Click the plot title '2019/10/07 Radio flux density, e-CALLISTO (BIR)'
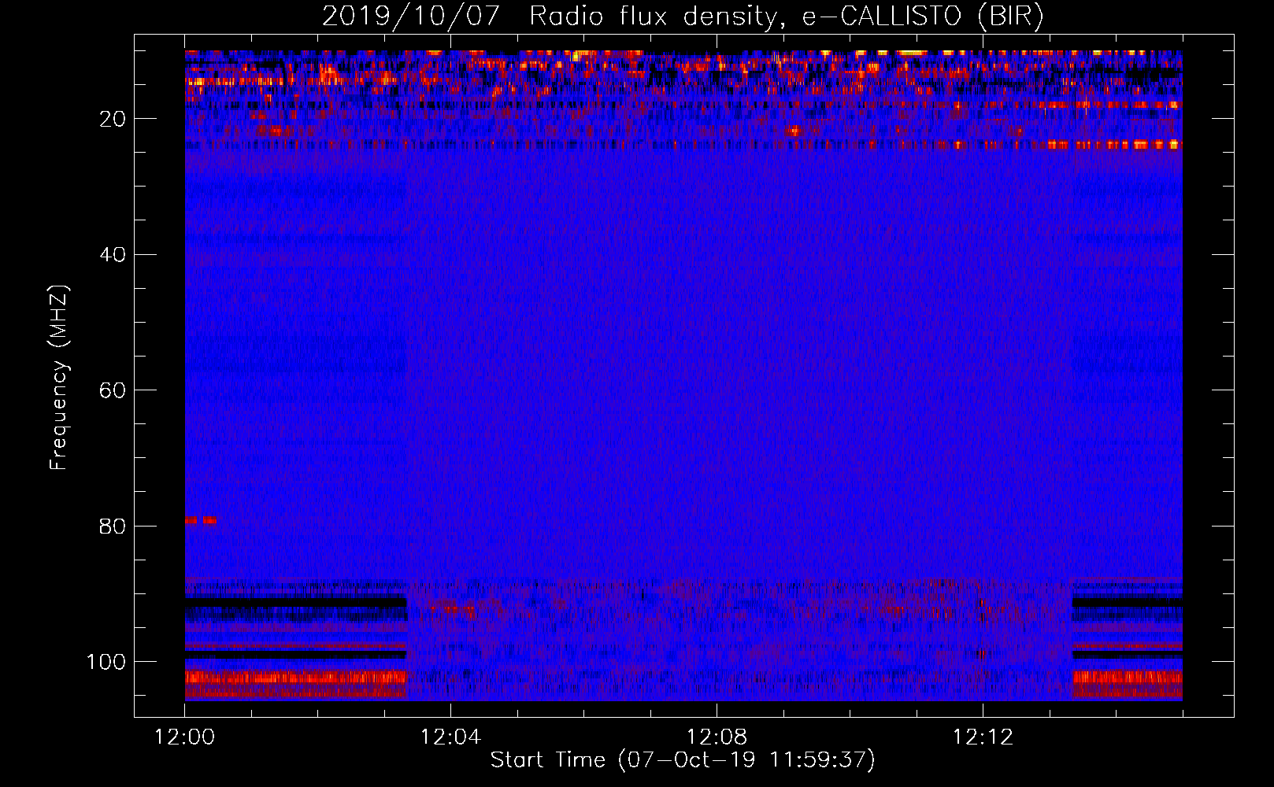The width and height of the screenshot is (1274, 787). pos(683,16)
